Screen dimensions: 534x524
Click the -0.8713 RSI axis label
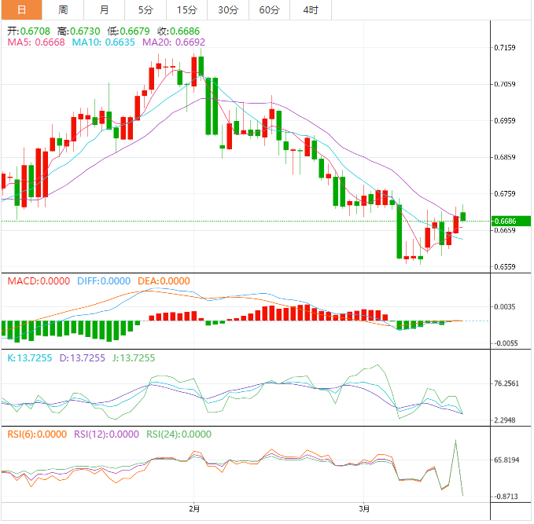(506, 497)
